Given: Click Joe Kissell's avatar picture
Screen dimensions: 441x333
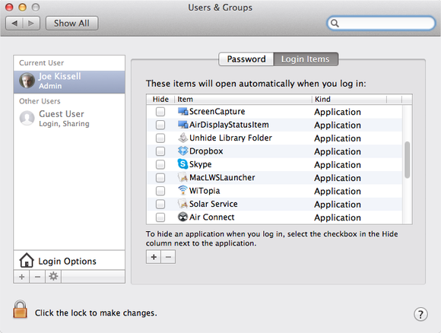Looking at the screenshot, I should pos(27,81).
